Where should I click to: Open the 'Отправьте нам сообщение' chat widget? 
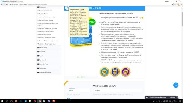162,97
